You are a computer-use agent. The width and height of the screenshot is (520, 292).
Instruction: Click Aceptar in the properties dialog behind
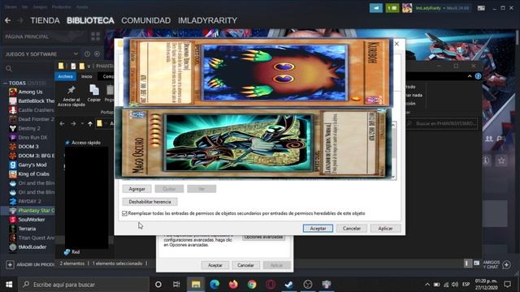click(x=214, y=265)
